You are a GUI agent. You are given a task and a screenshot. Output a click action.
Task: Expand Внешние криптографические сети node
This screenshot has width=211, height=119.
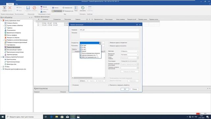[1, 69]
